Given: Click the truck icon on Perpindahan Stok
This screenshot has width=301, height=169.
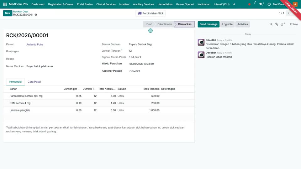Looking at the screenshot, I should click(x=140, y=13).
